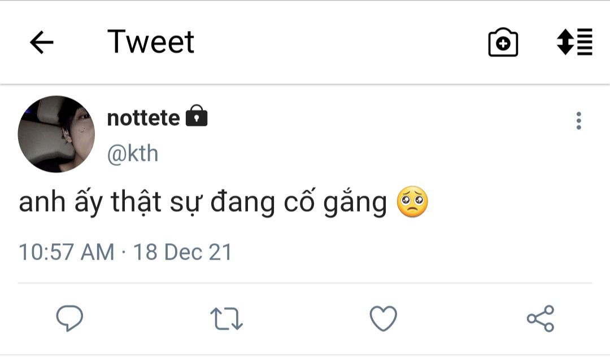Tap the 18 Dec 21 date
The image size is (610, 364).
(182, 252)
